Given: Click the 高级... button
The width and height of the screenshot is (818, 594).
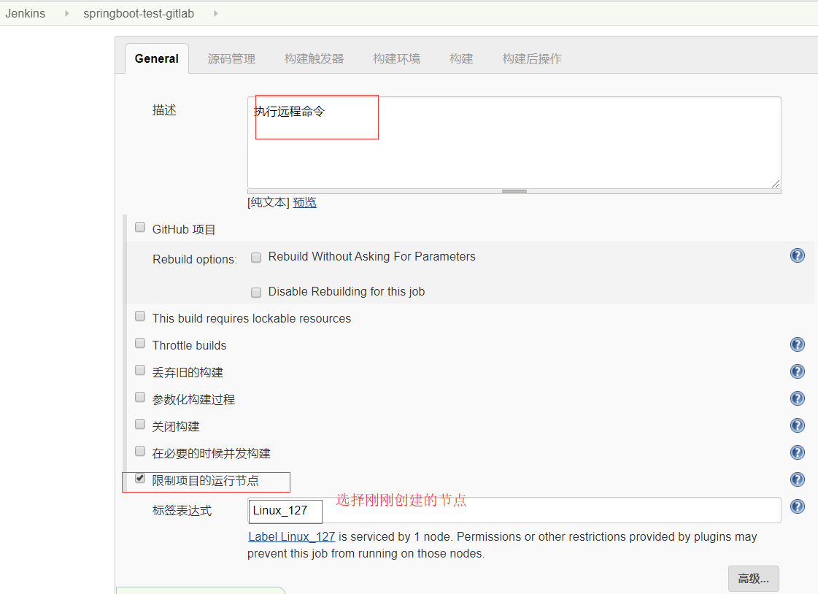Looking at the screenshot, I should coord(753,578).
